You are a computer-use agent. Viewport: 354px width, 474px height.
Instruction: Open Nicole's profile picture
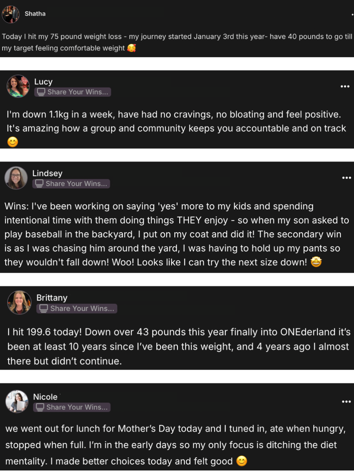[17, 401]
